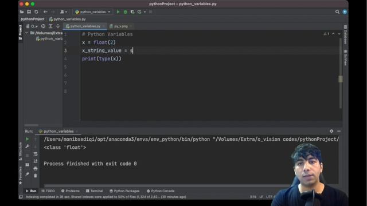The image size is (367, 206).
Task: Toggle the Project side tool window
Action: 21,32
